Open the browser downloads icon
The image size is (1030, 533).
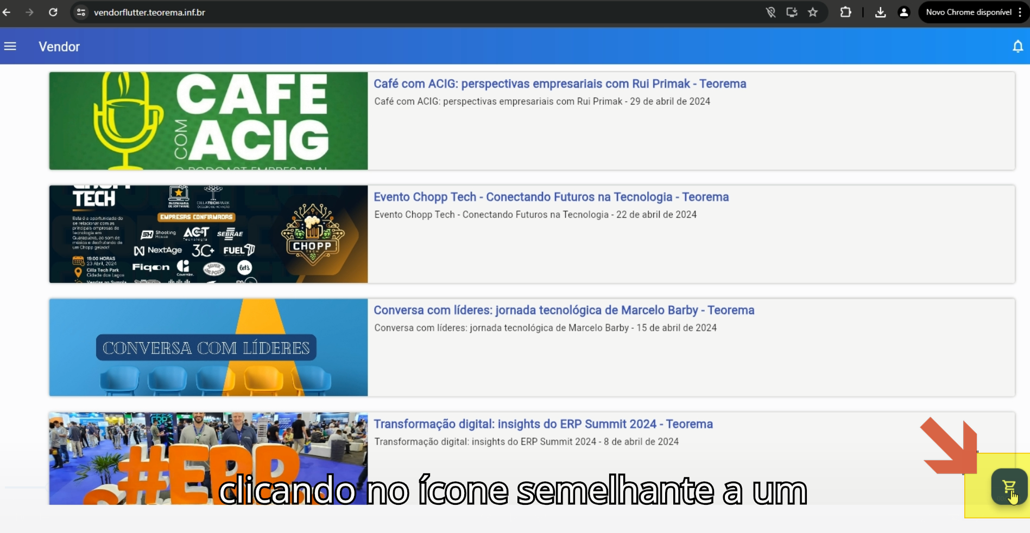click(880, 12)
